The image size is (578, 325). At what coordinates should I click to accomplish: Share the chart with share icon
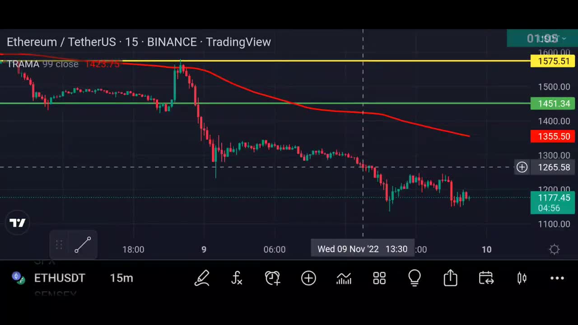tap(450, 278)
